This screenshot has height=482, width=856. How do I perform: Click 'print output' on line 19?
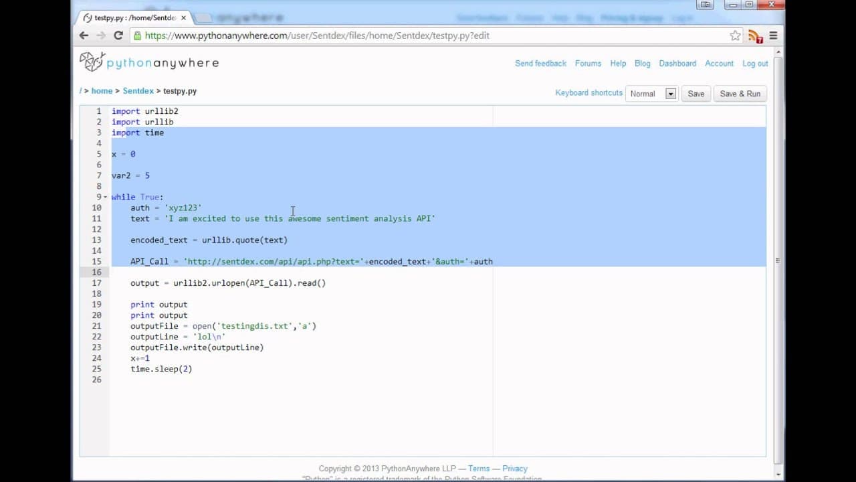[x=159, y=304]
